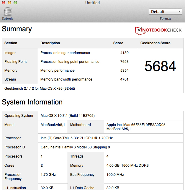Click the Apple Inc. Mac-66F35F19FE2A0D05 value
185x190 pixels.
click(136, 127)
